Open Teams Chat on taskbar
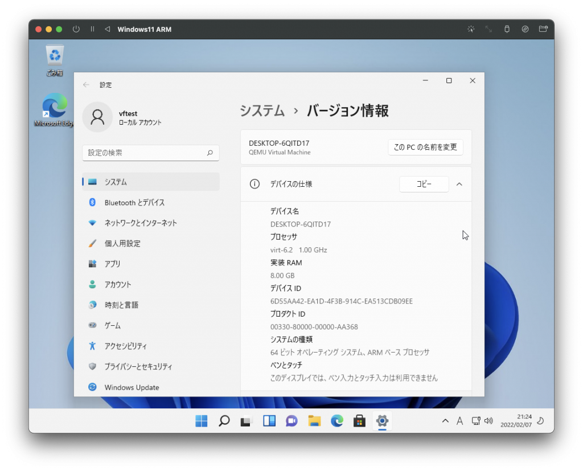 pos(291,421)
